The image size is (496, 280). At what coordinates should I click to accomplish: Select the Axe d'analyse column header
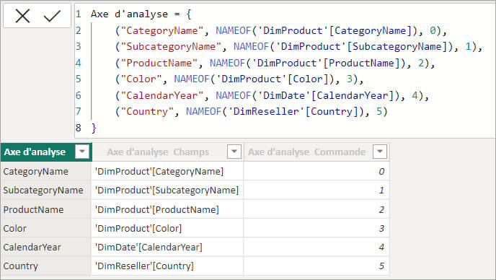pos(46,152)
